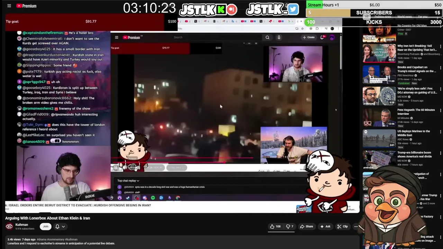The width and height of the screenshot is (443, 249).
Task: Expand the video description text
Action: tap(61, 243)
